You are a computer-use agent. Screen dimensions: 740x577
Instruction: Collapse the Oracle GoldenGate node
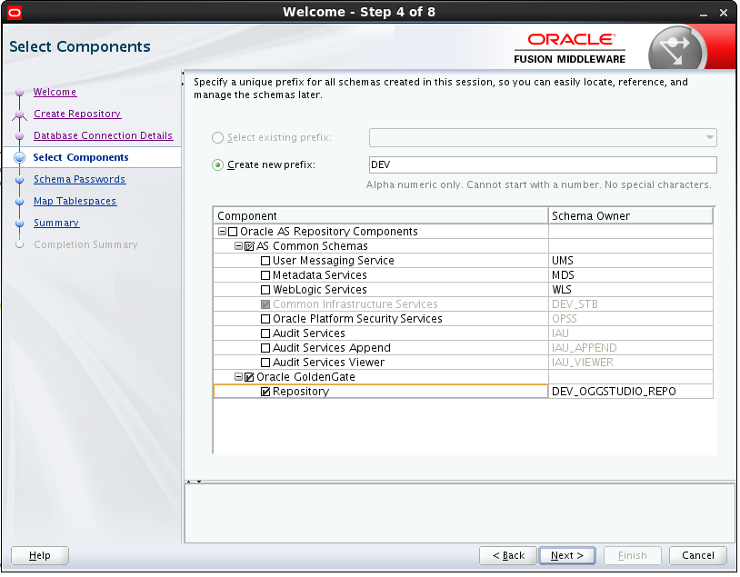(239, 377)
